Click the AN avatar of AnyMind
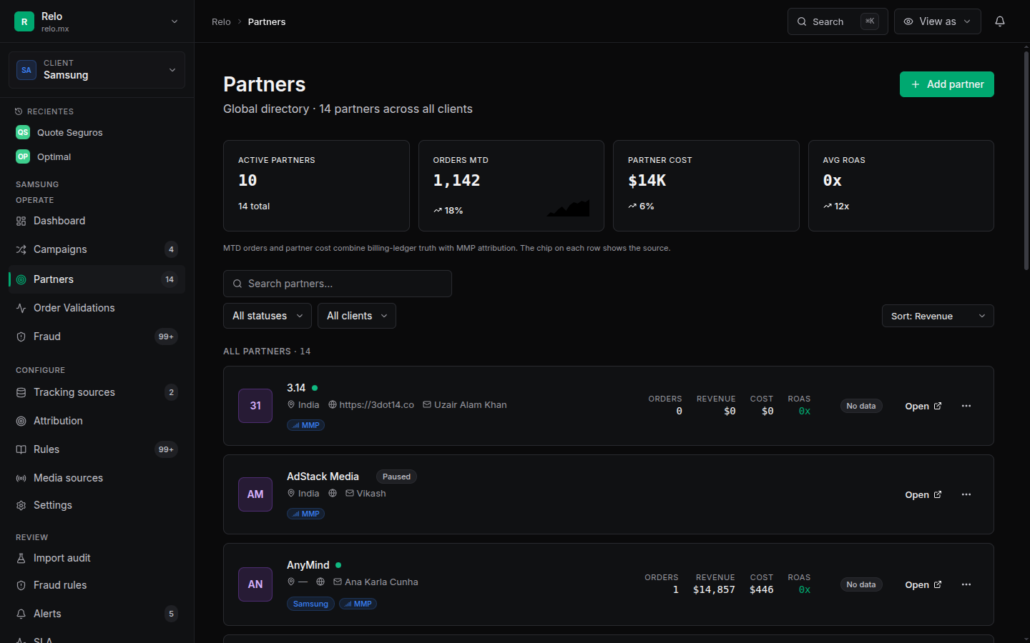The width and height of the screenshot is (1030, 643). tap(255, 584)
